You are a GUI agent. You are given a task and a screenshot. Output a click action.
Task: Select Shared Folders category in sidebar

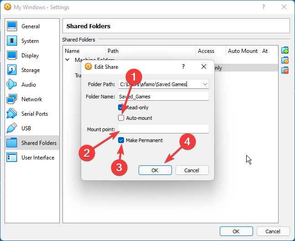click(x=32, y=143)
